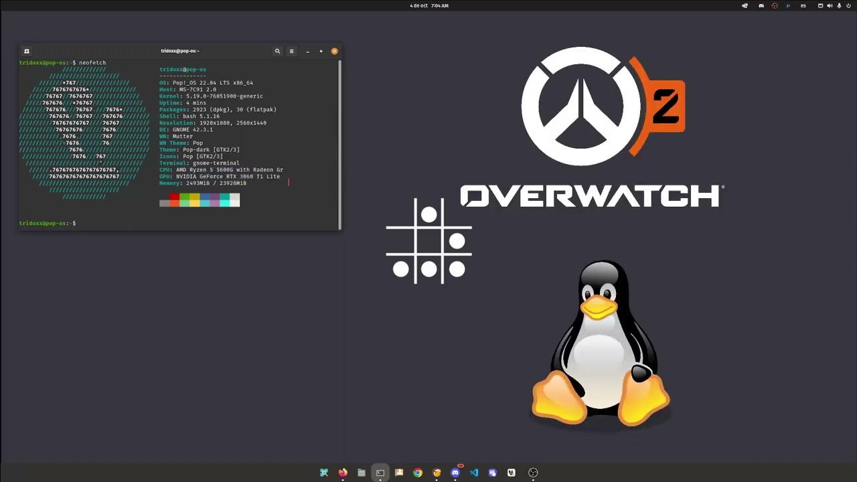Image resolution: width=857 pixels, height=482 pixels.
Task: Open the white square app in the dock
Action: 512,473
